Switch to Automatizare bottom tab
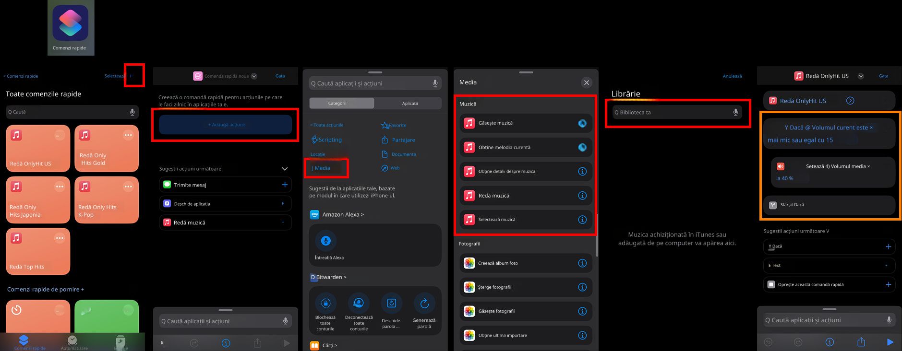This screenshot has width=902, height=351. (x=74, y=342)
